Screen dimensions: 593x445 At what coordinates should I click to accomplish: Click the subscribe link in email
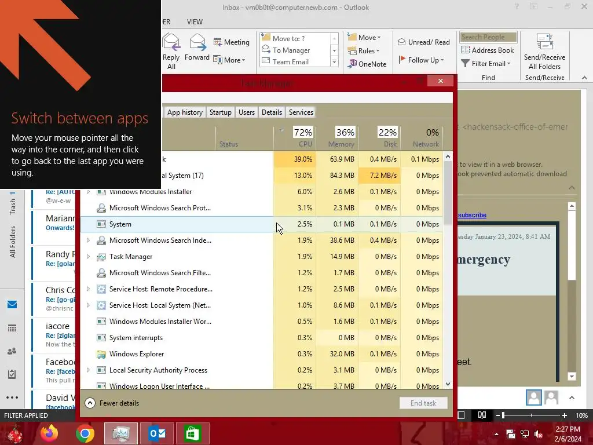(472, 215)
